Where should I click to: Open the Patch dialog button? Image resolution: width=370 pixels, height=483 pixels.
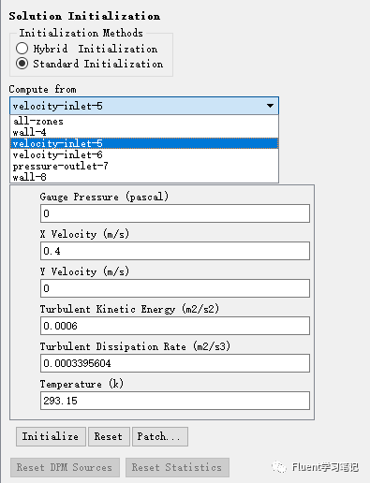click(160, 436)
